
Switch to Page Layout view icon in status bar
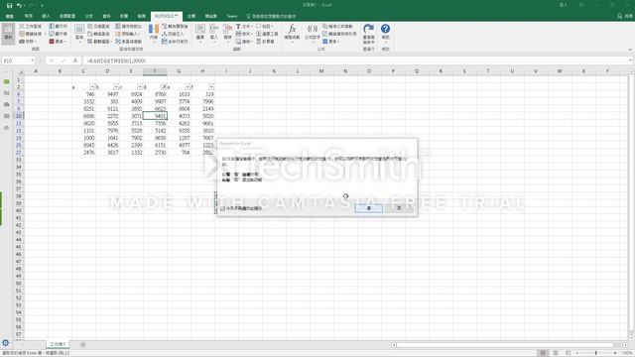[x=556, y=353]
